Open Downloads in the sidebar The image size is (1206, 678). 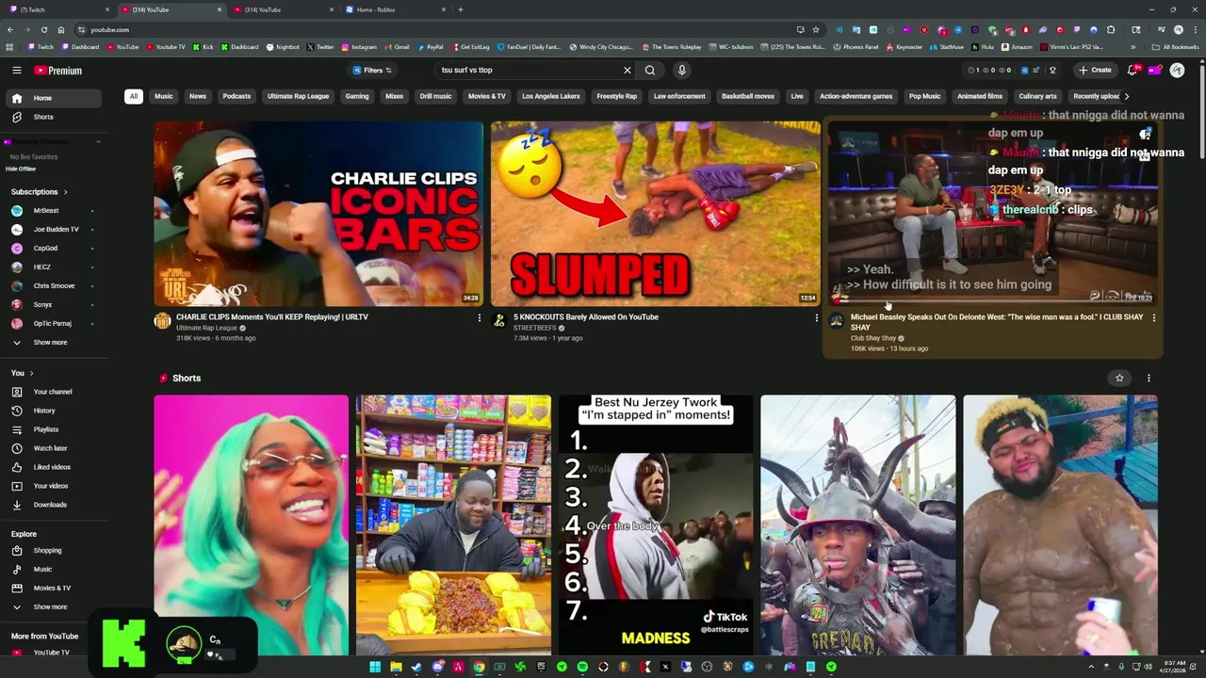click(54, 505)
